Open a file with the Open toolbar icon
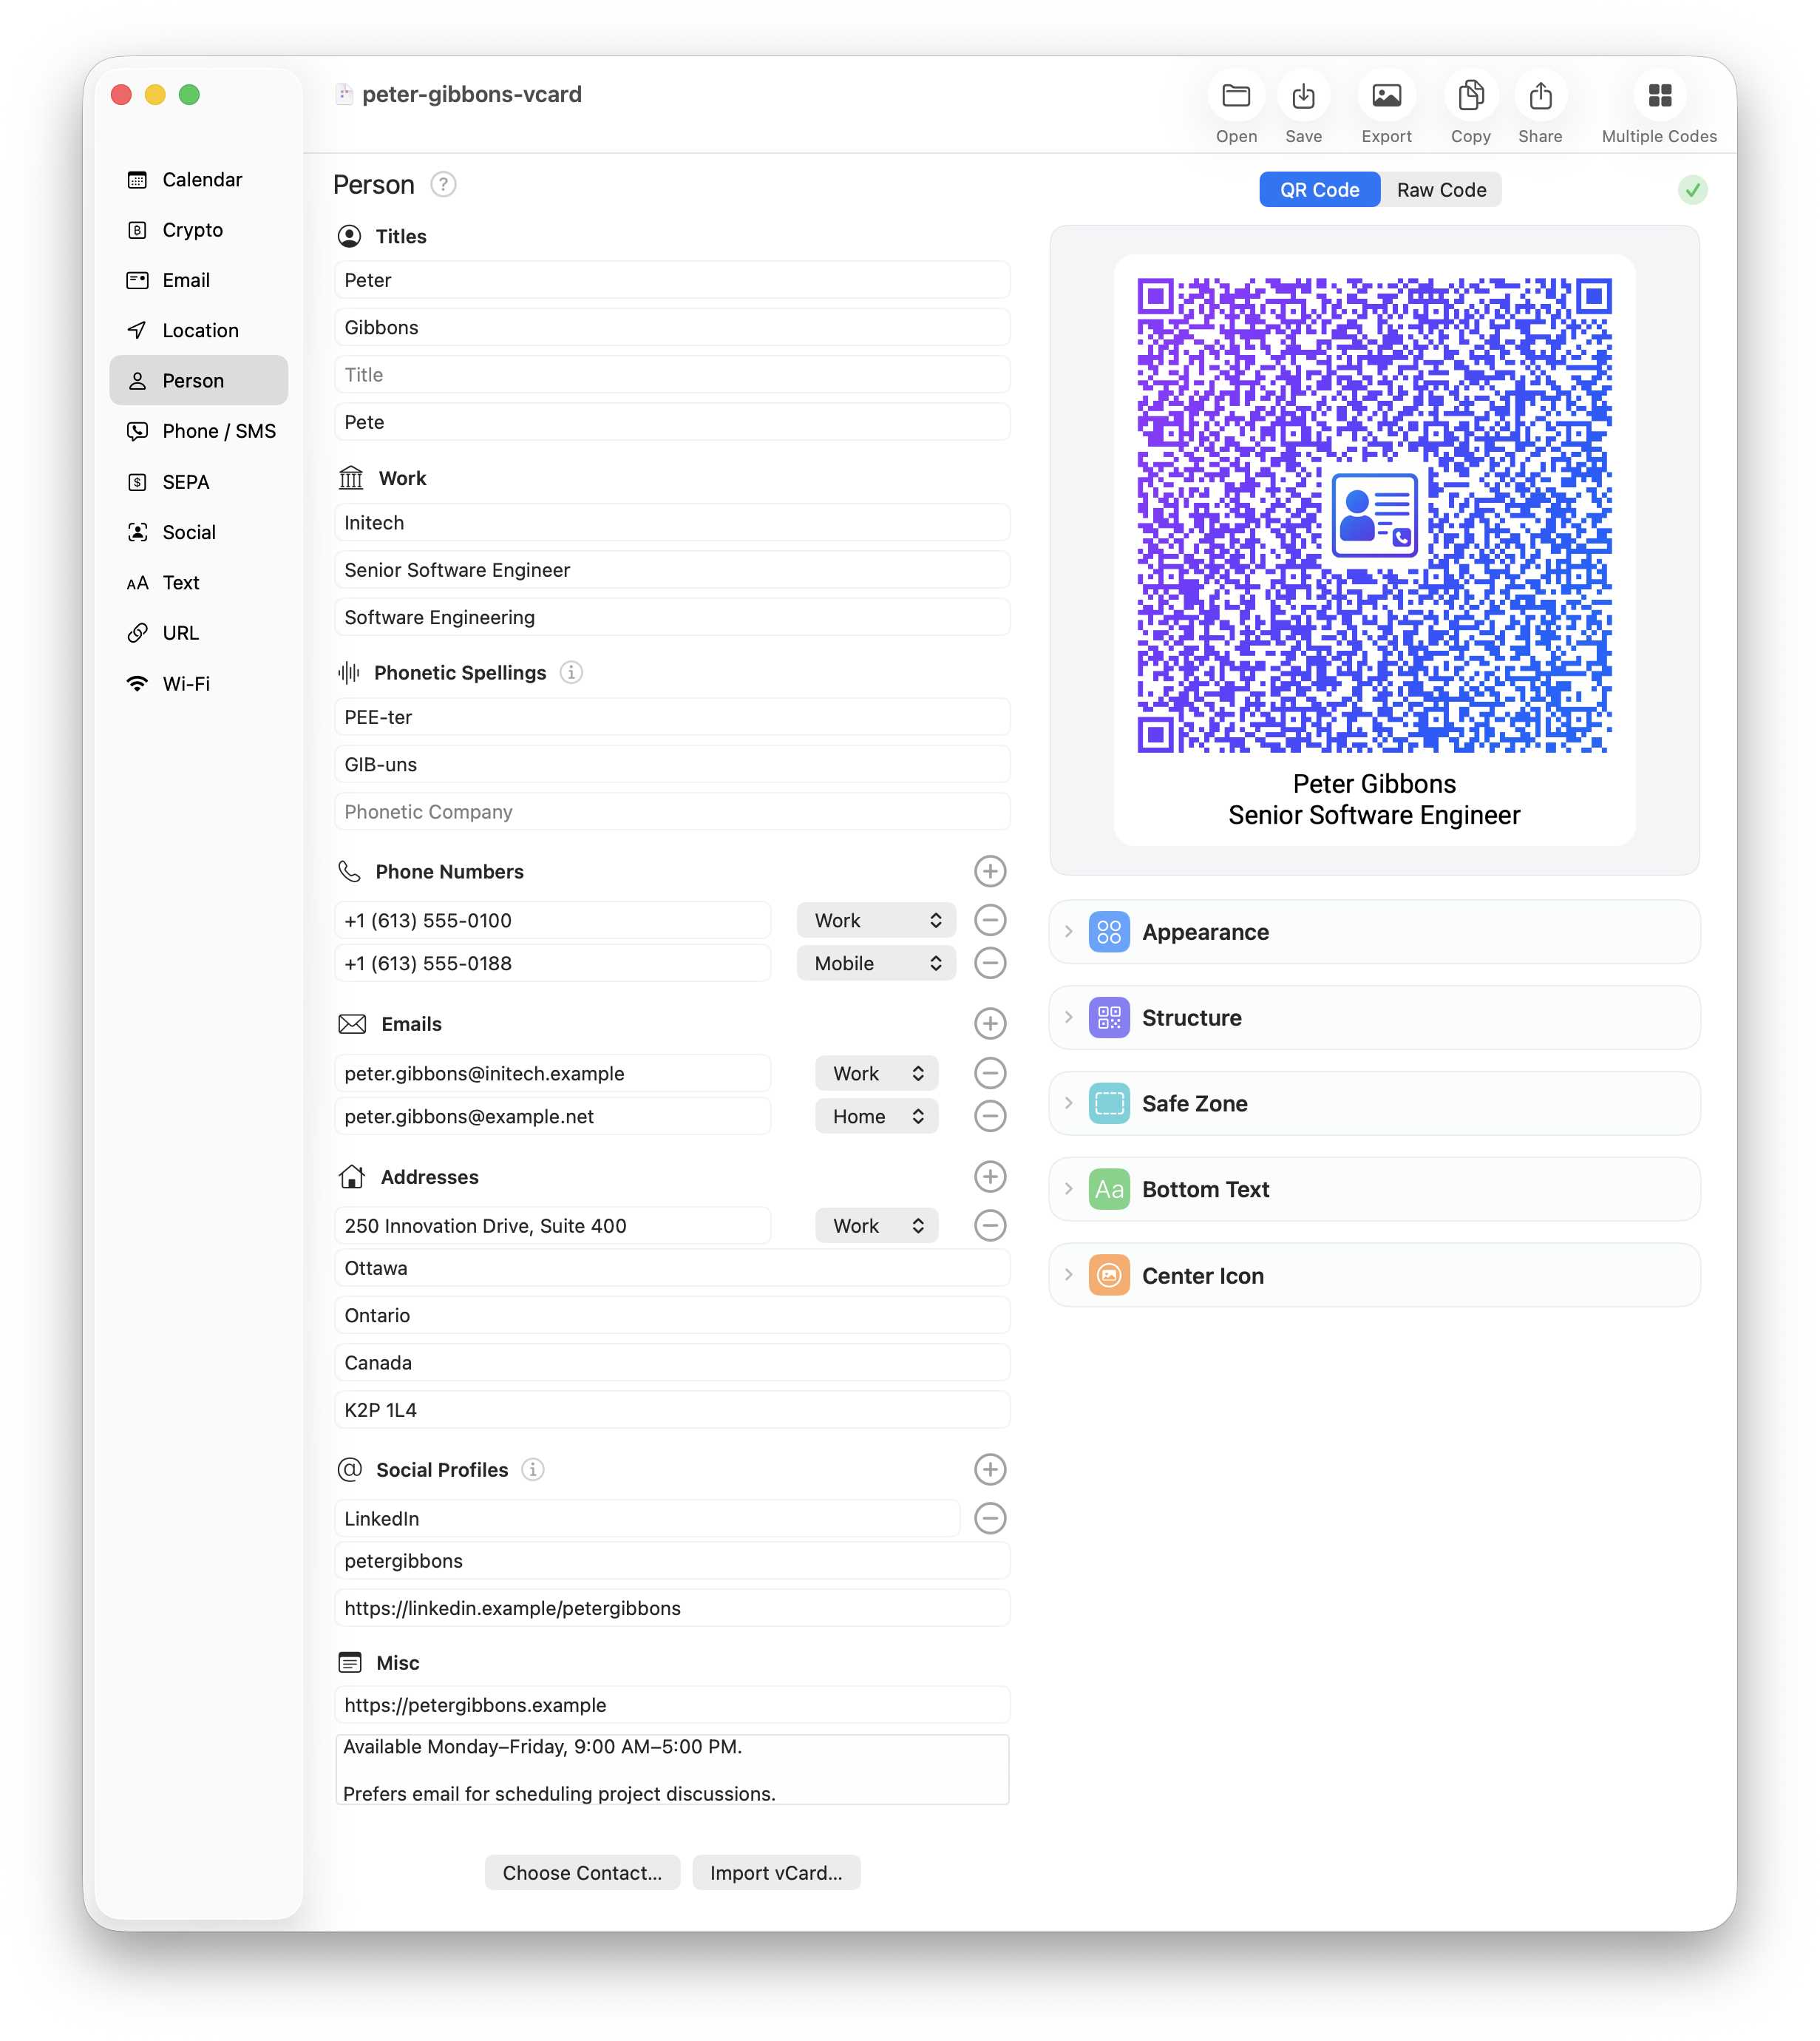Viewport: 1820px width, 2041px height. (x=1236, y=96)
